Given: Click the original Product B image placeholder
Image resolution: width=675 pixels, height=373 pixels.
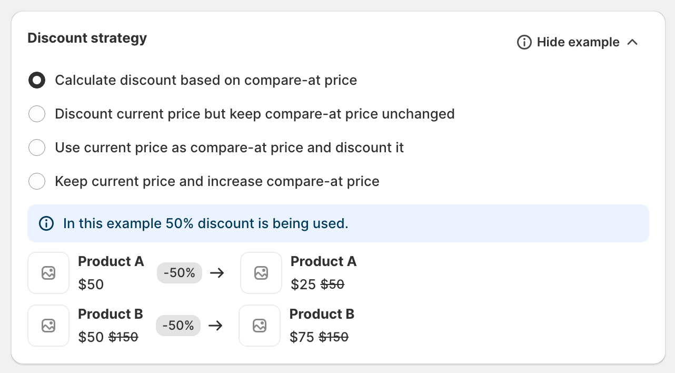Looking at the screenshot, I should [x=48, y=326].
